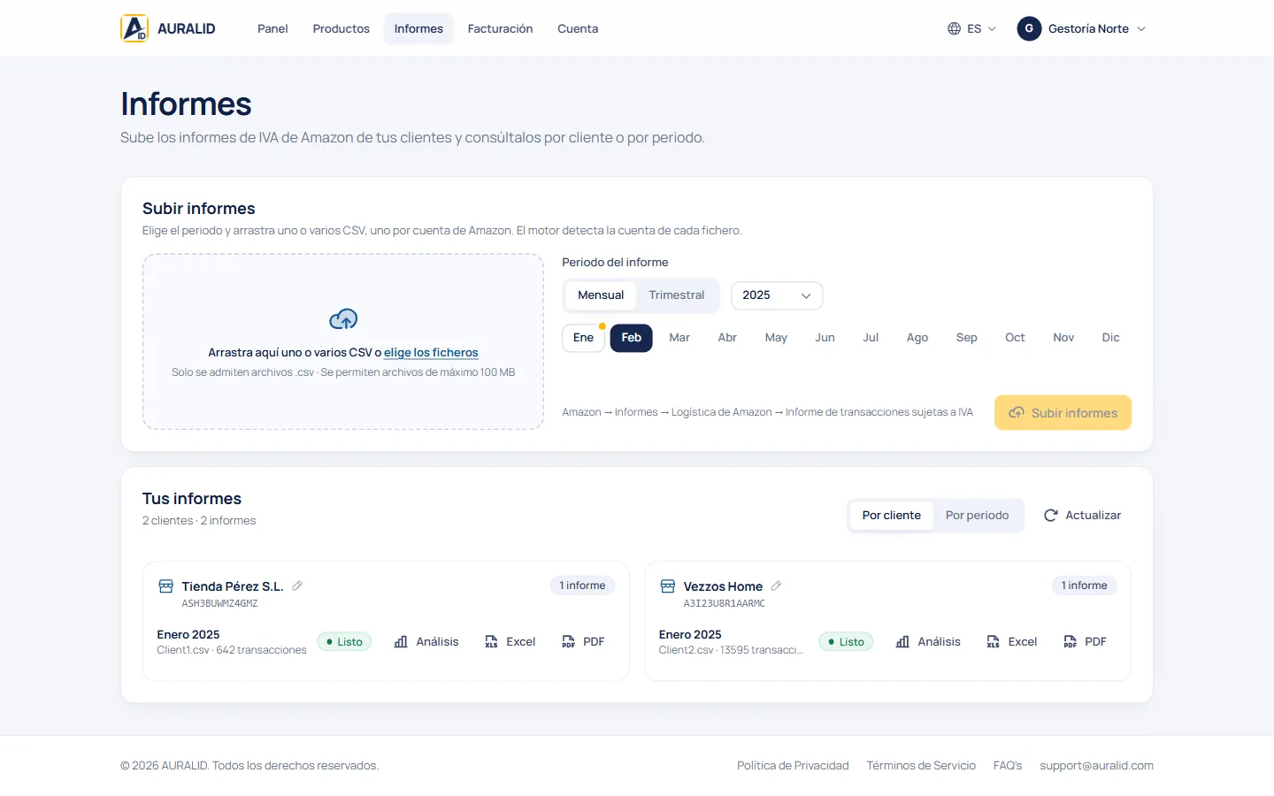Open the 2025 year dropdown
This screenshot has width=1274, height=796.
[777, 295]
